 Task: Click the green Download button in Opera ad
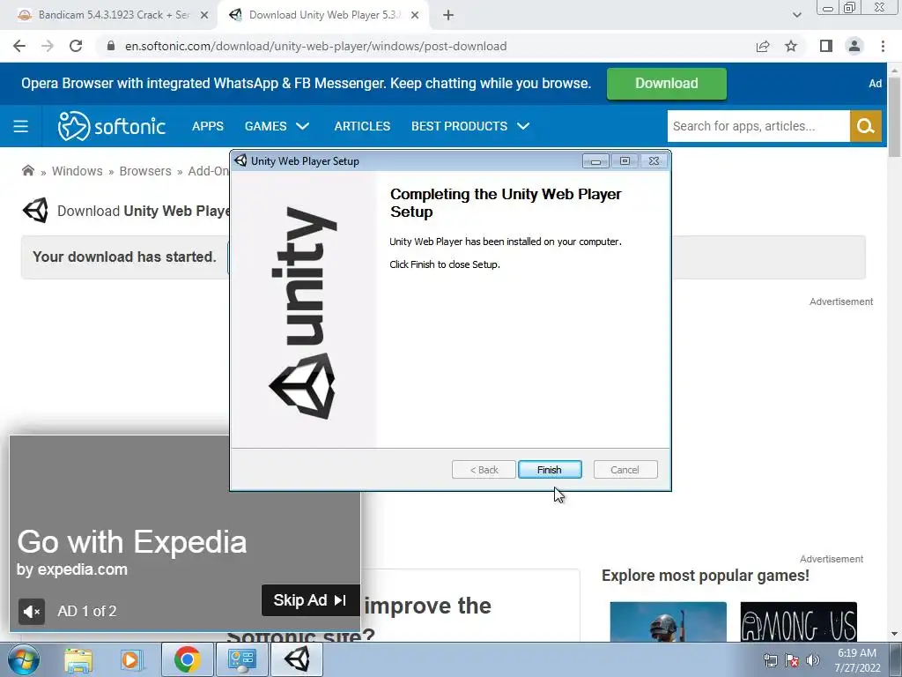click(x=666, y=84)
